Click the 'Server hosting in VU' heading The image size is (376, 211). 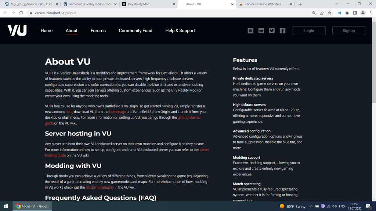click(x=78, y=133)
